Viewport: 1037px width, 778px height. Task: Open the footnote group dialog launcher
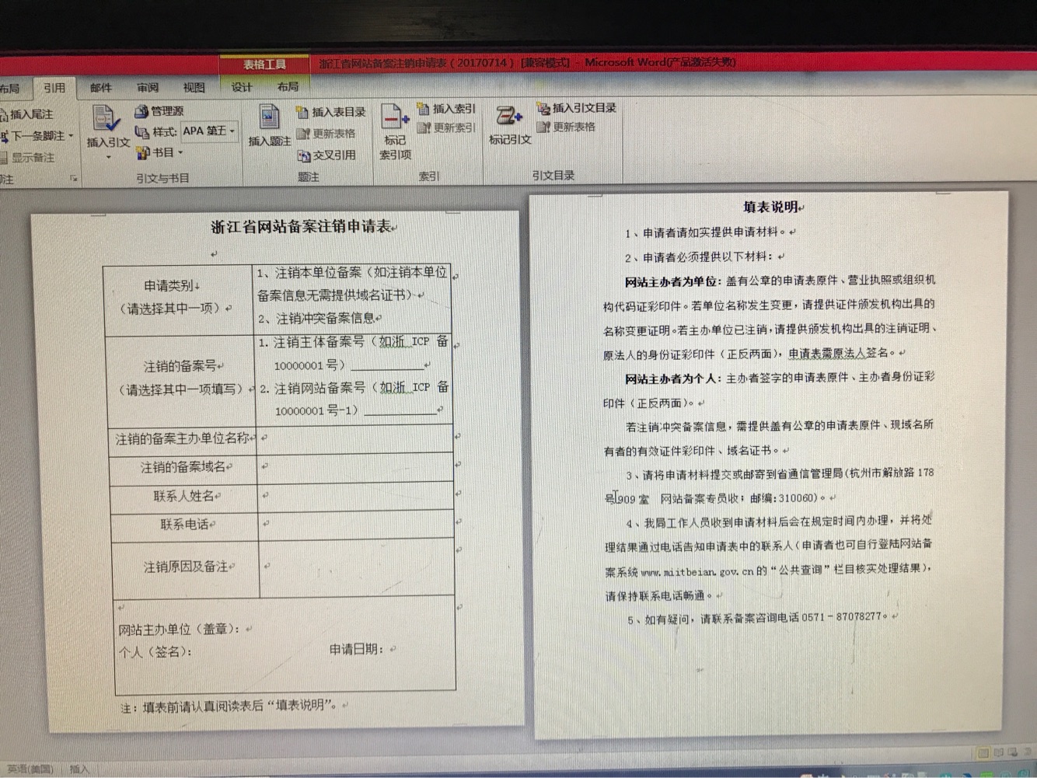coord(75,179)
